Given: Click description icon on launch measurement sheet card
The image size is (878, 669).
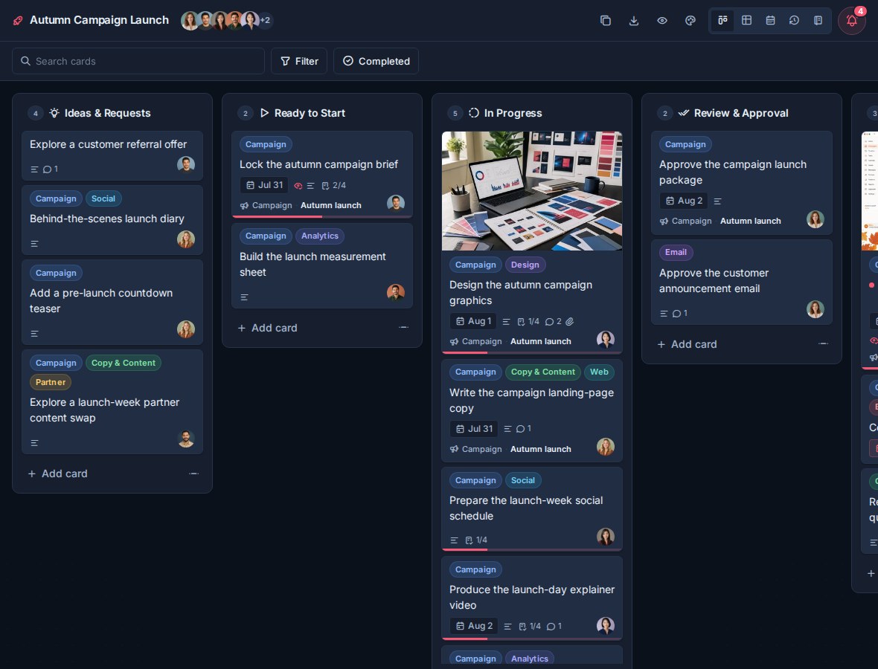Looking at the screenshot, I should click(x=244, y=297).
